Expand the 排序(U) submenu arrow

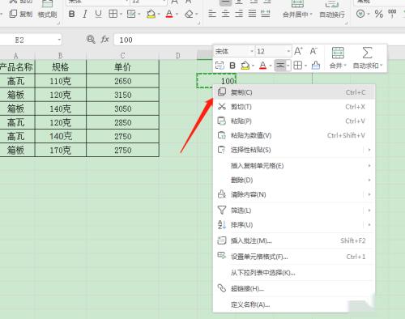[x=369, y=224]
